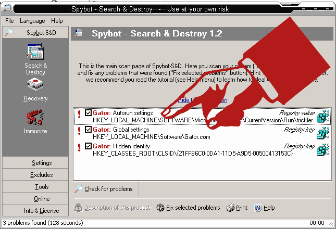Click the Recovery sidebar label

pyautogui.click(x=35, y=98)
